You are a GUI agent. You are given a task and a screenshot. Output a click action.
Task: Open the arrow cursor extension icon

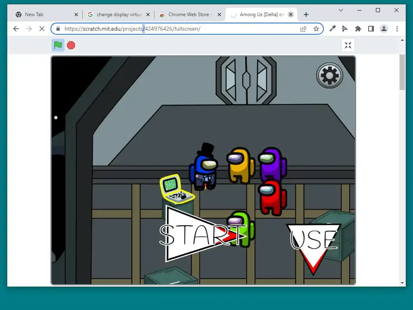point(345,29)
